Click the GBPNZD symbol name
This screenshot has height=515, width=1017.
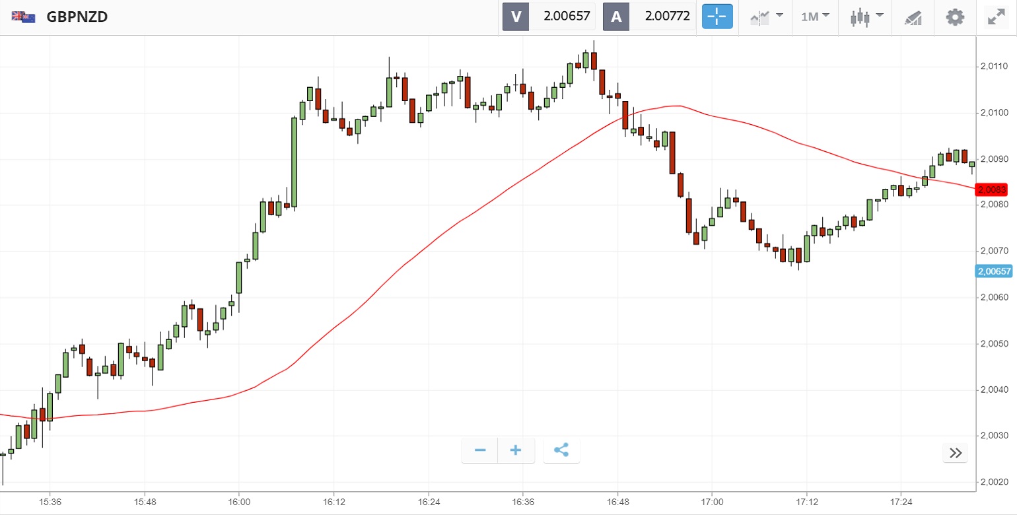point(77,17)
